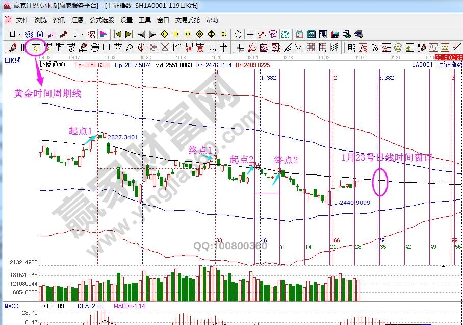Jump to first bar with green arrow

117,34
